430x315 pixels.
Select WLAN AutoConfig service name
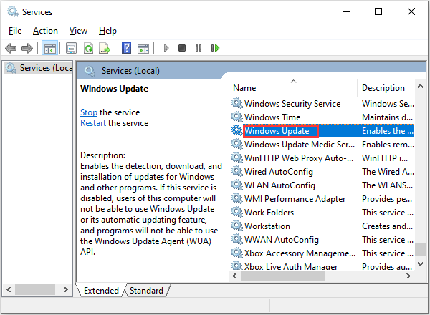point(279,185)
